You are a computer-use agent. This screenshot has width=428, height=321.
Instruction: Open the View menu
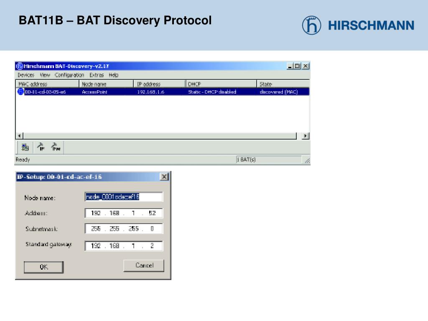click(45, 75)
